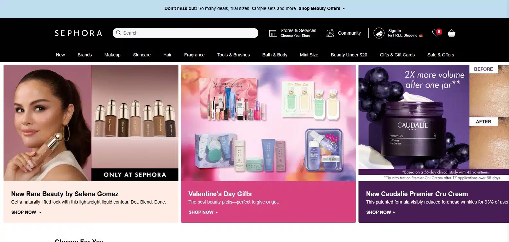Click the store building icon
The image size is (509, 242).
pyautogui.click(x=273, y=33)
